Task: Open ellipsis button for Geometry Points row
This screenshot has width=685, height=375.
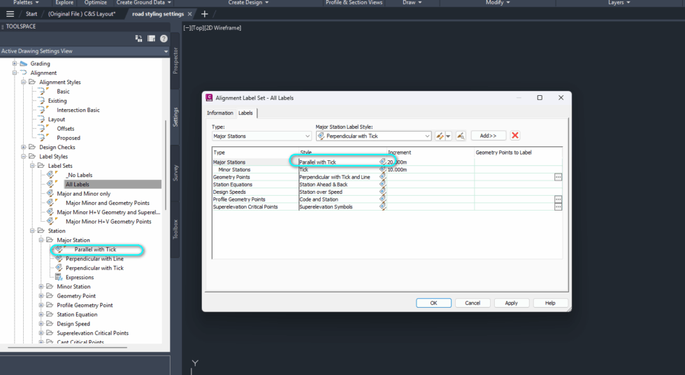Action: coord(558,177)
